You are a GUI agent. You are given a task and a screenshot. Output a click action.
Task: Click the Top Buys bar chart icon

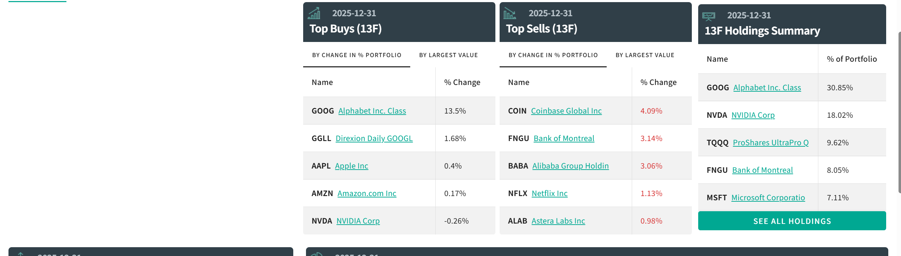click(314, 13)
